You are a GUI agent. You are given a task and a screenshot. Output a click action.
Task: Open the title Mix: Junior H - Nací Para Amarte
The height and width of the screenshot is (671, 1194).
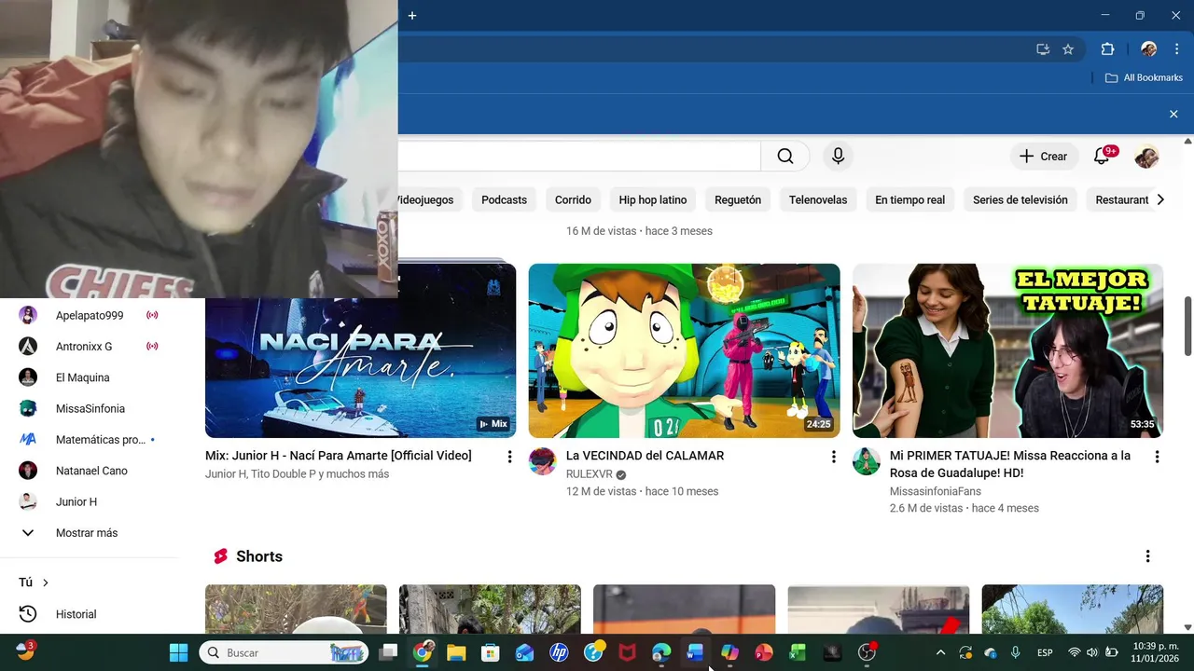(339, 456)
